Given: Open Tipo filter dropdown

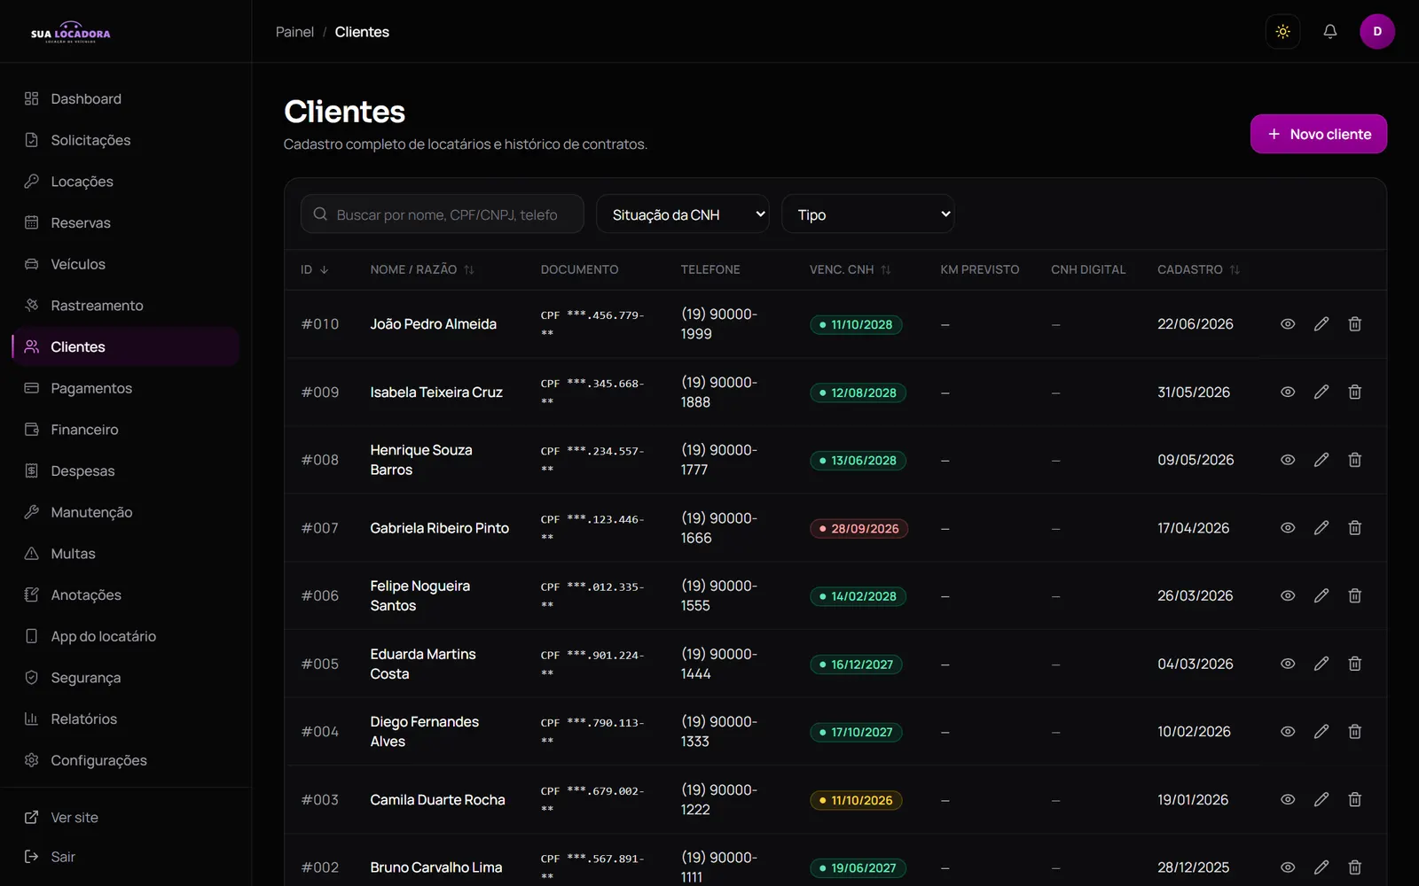Looking at the screenshot, I should pos(867,214).
